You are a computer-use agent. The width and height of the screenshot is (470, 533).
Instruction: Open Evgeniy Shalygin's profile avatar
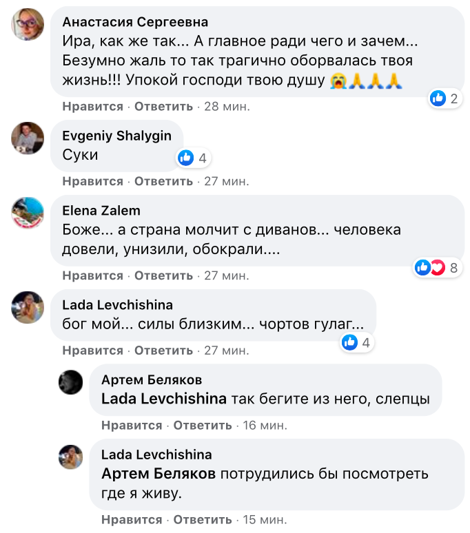click(x=28, y=138)
